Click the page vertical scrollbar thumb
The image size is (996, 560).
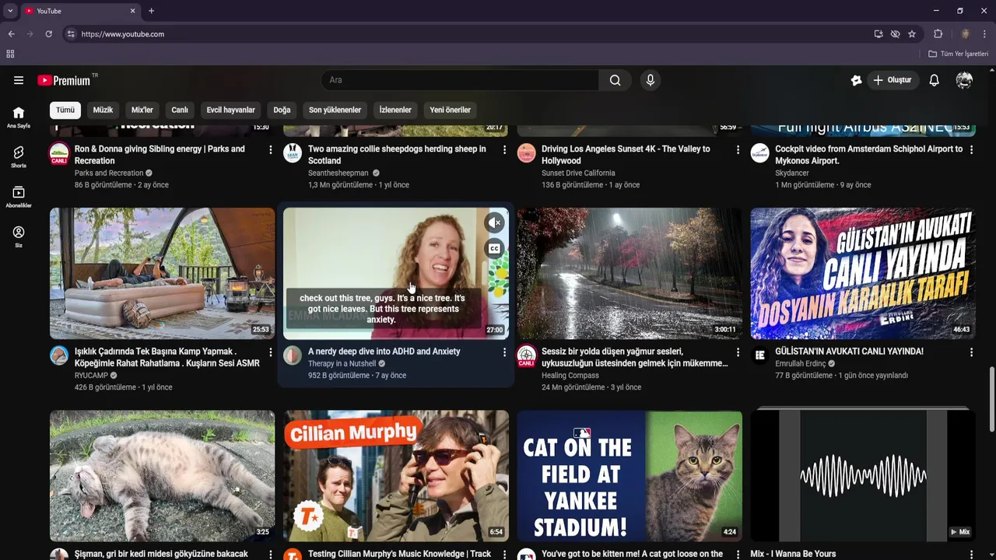pos(991,398)
